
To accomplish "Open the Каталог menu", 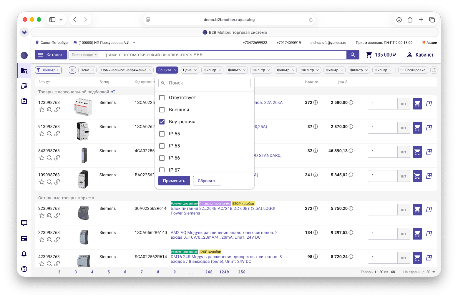I will pos(51,55).
